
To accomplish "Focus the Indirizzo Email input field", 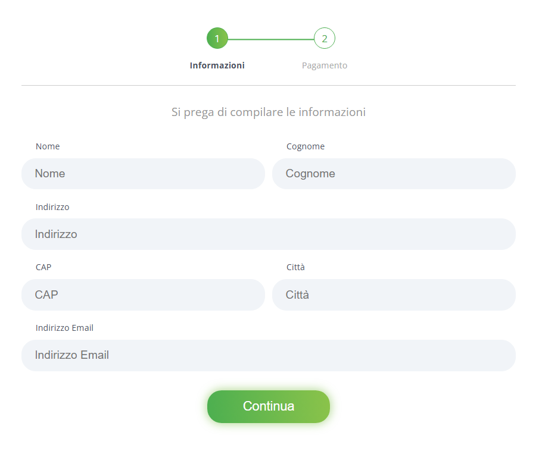I will point(269,355).
